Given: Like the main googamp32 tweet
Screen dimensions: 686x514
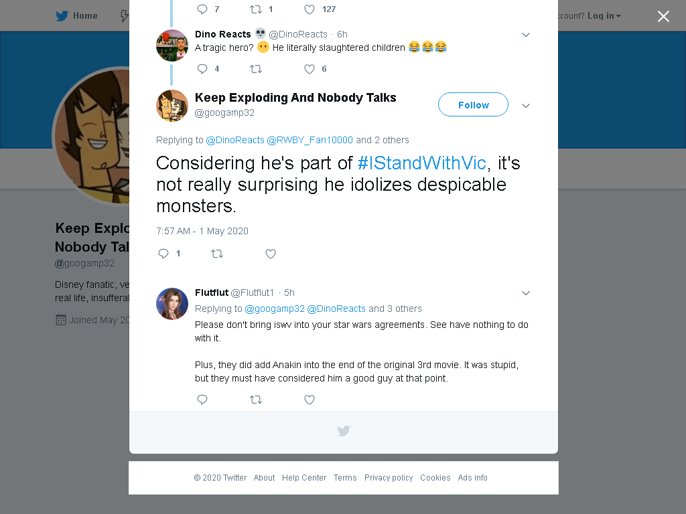Looking at the screenshot, I should 271,254.
